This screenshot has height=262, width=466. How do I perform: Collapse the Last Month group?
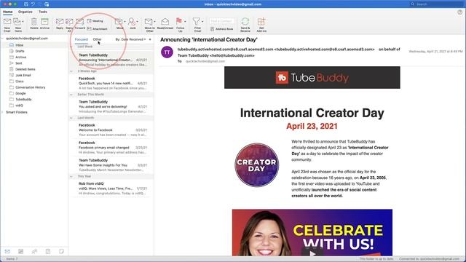[71, 118]
